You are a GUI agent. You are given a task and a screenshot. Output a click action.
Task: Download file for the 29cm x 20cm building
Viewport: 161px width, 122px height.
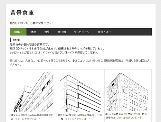click(28, 119)
